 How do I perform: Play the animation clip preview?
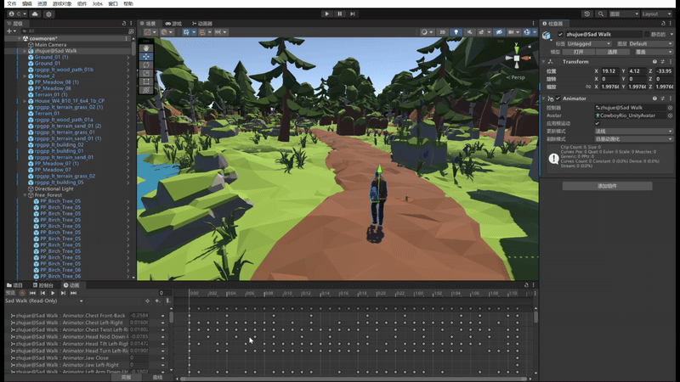point(53,293)
